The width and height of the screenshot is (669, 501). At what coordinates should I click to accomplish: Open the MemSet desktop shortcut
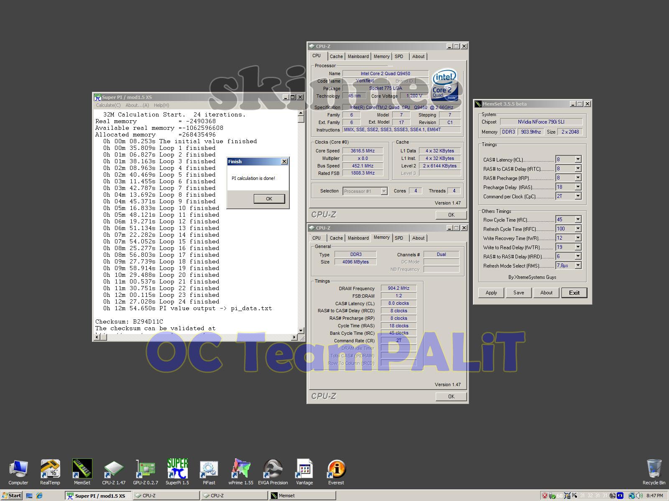tap(82, 472)
